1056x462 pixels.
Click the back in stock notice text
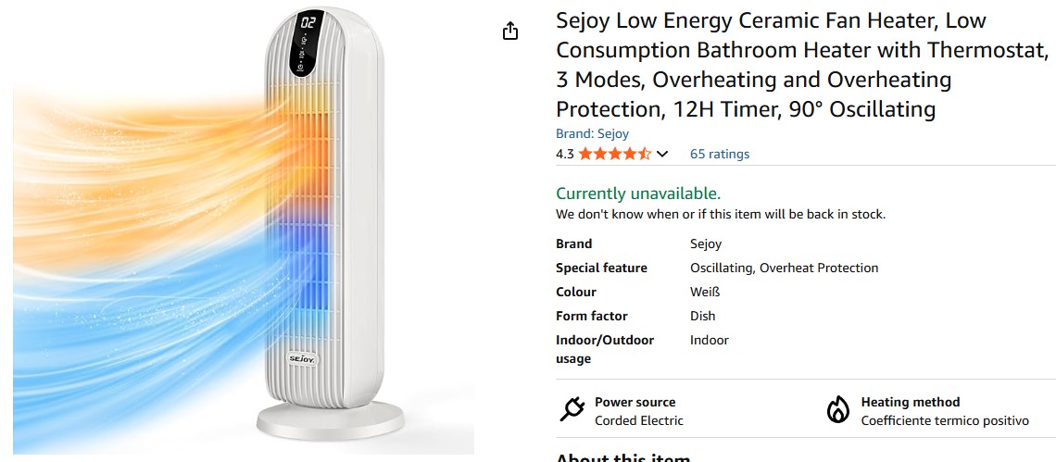point(720,214)
